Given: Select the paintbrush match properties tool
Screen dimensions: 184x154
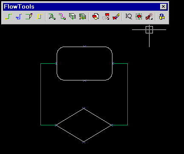Looking at the screenshot, I should [x=116, y=17].
